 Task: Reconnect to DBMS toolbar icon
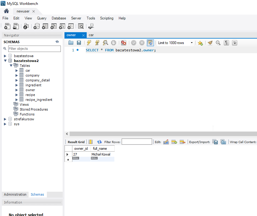click(x=91, y=26)
